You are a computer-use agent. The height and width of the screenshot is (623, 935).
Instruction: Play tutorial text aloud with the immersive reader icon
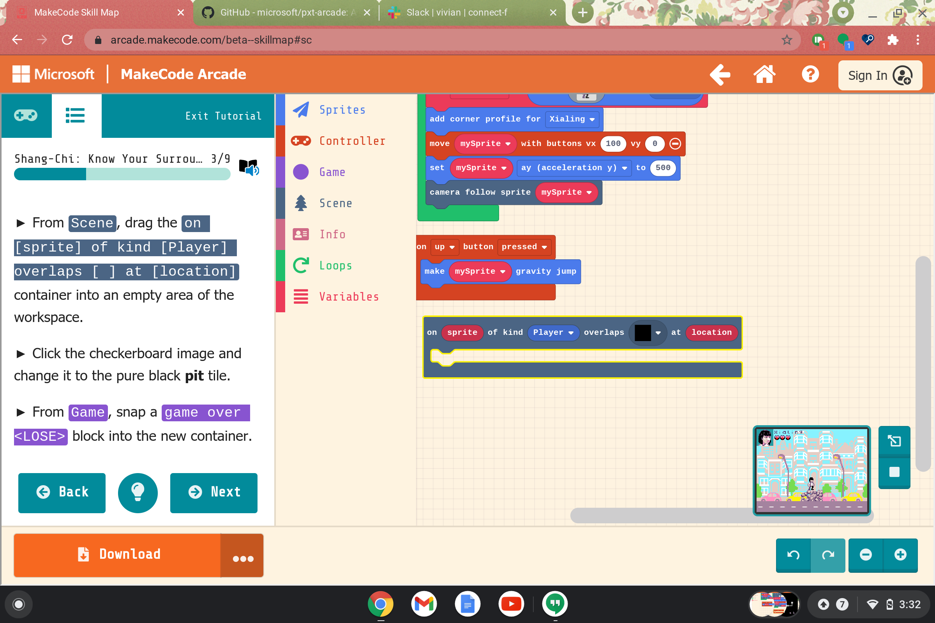point(249,167)
